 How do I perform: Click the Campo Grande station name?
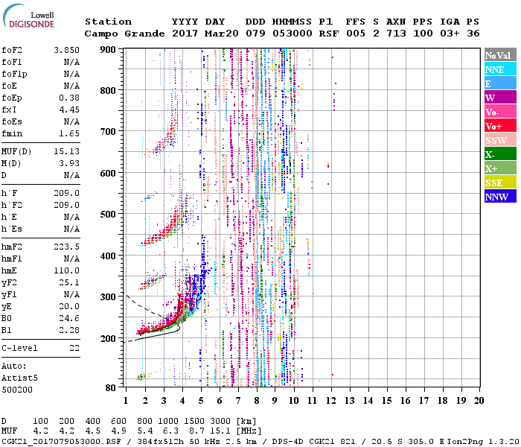[x=124, y=34]
